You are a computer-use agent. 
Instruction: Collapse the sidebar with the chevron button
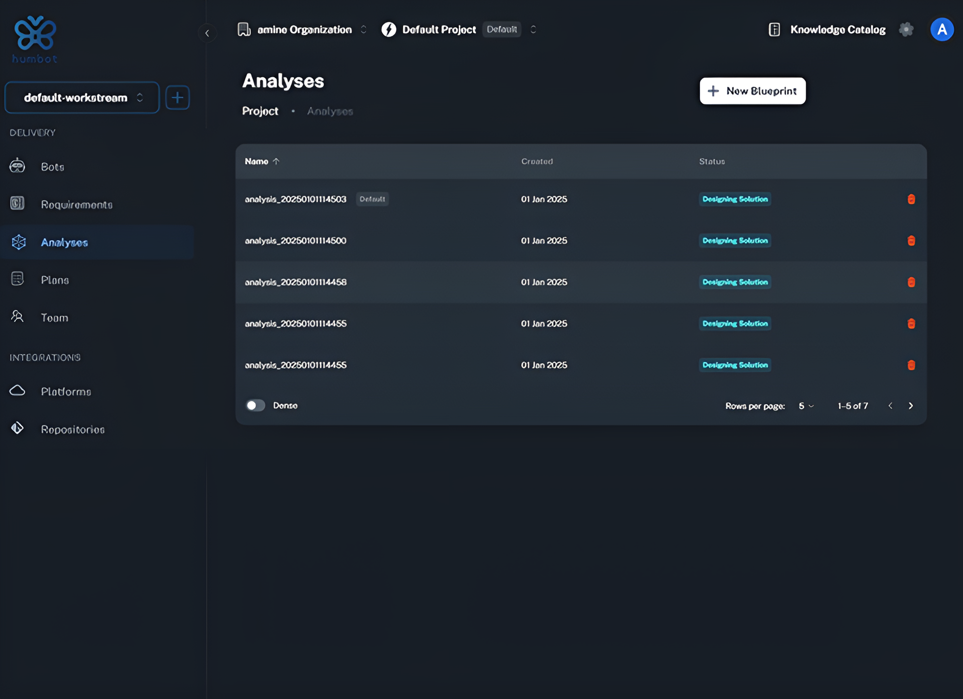tap(207, 33)
